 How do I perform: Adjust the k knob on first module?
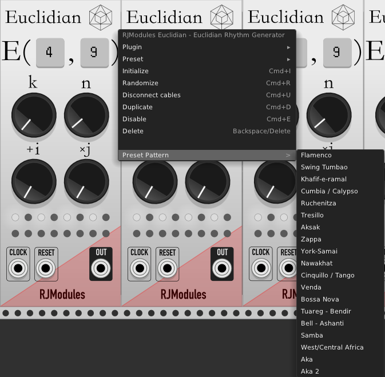(34, 115)
